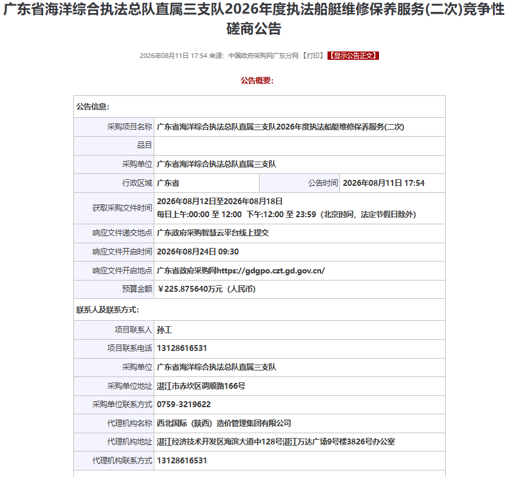Image resolution: width=509 pixels, height=477 pixels.
Task: Click the opening time 2026年08月24日 09:30
Action: (x=197, y=252)
